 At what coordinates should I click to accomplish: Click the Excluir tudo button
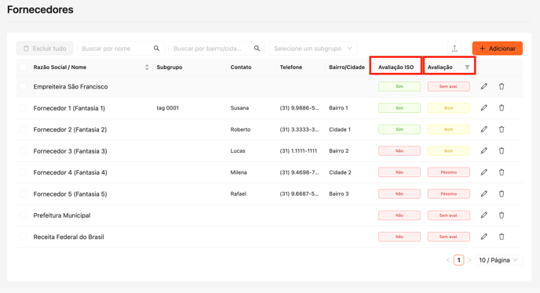(45, 49)
